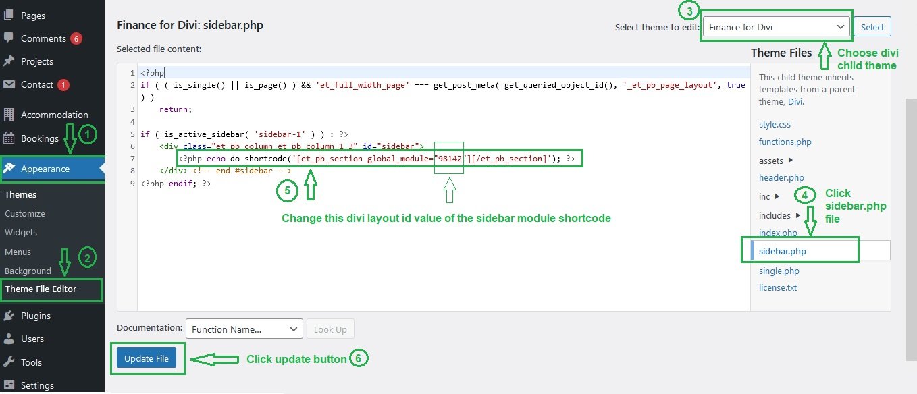Click the Pages menu icon
Screen dimensions: 917x394
coord(9,15)
